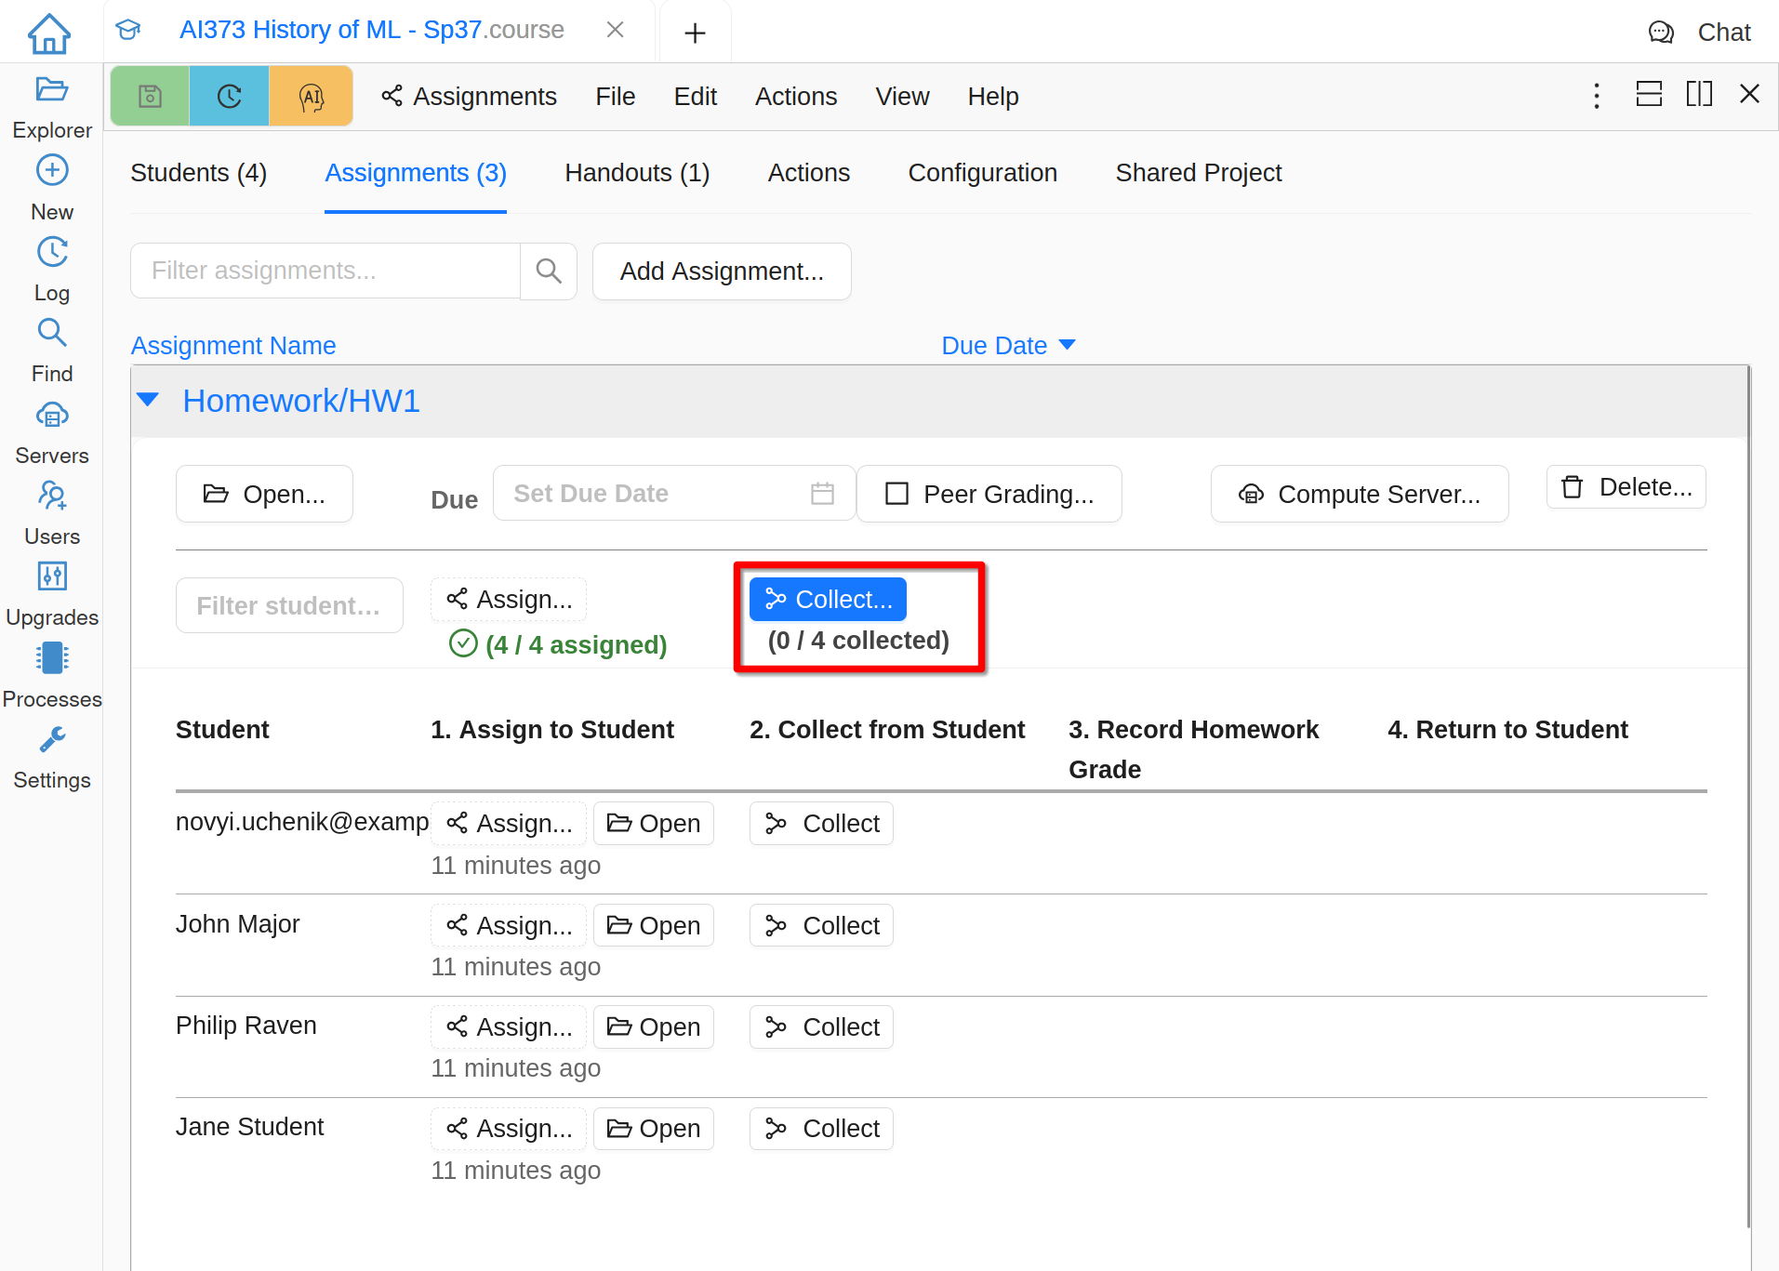Image resolution: width=1779 pixels, height=1271 pixels.
Task: Open the View menu
Action: [901, 97]
